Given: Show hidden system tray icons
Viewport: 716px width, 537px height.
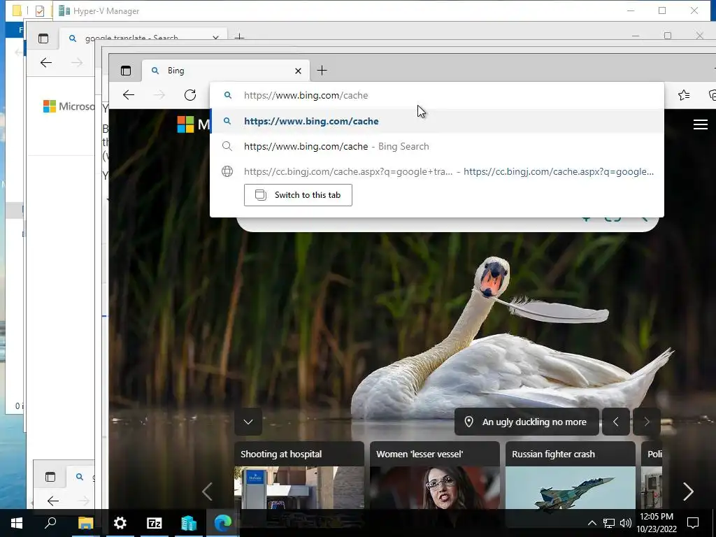Looking at the screenshot, I should pos(592,523).
